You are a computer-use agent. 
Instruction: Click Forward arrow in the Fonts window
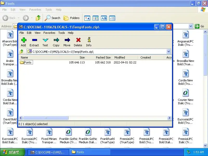tap(26, 18)
